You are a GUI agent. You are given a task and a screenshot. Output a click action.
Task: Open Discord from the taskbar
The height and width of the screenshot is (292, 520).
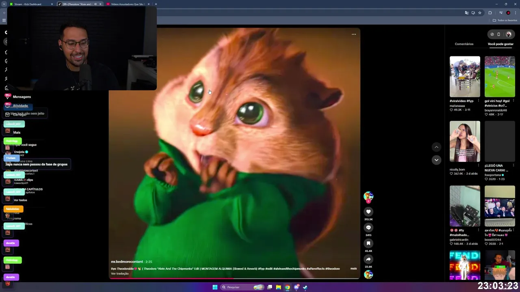296,287
